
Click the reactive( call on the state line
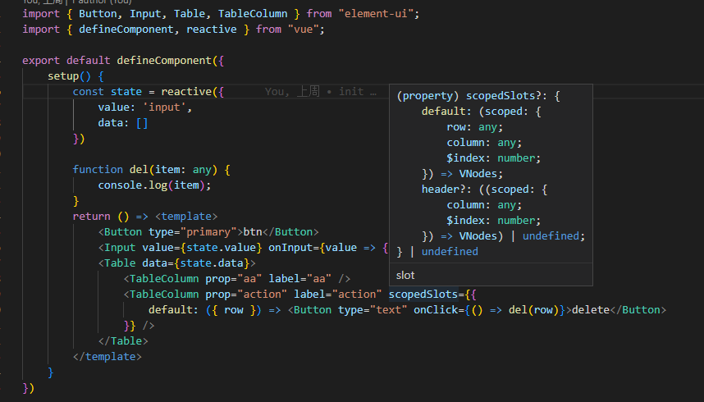coord(190,92)
